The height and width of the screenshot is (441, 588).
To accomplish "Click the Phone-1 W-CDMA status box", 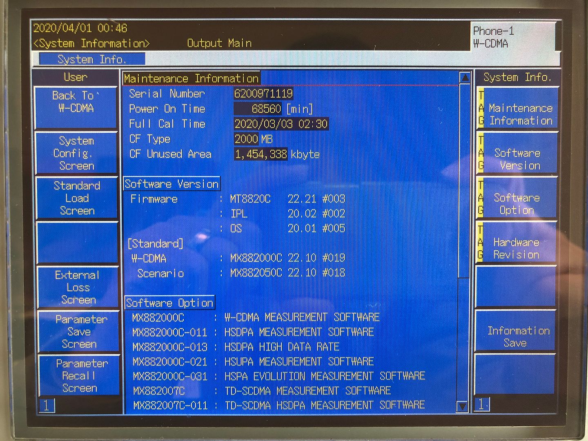I will coord(513,37).
